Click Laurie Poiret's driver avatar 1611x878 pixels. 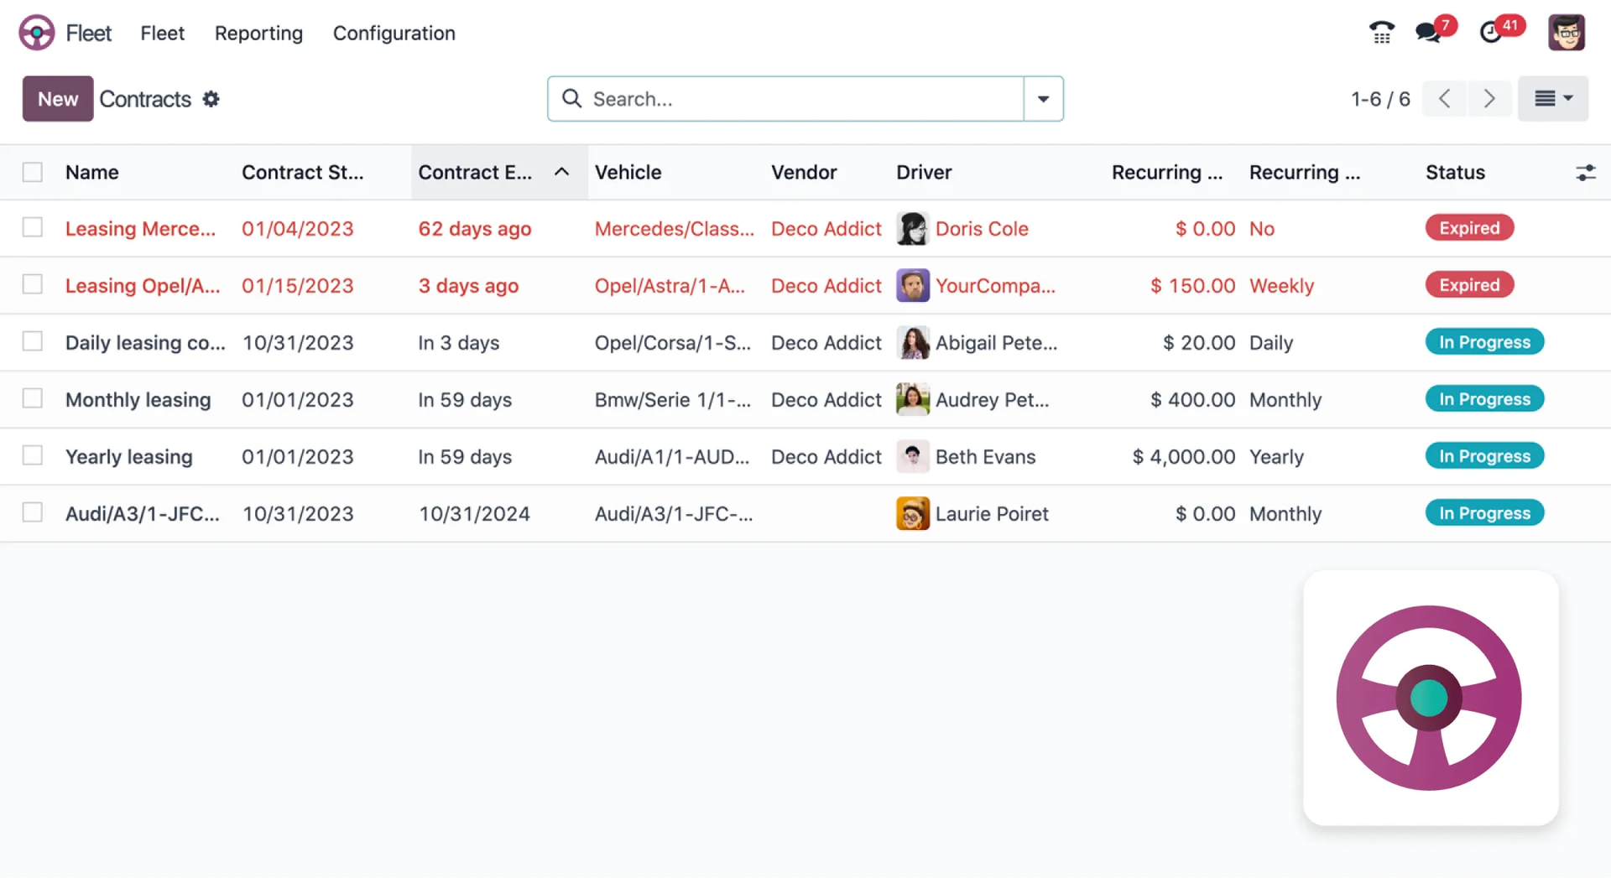tap(913, 514)
